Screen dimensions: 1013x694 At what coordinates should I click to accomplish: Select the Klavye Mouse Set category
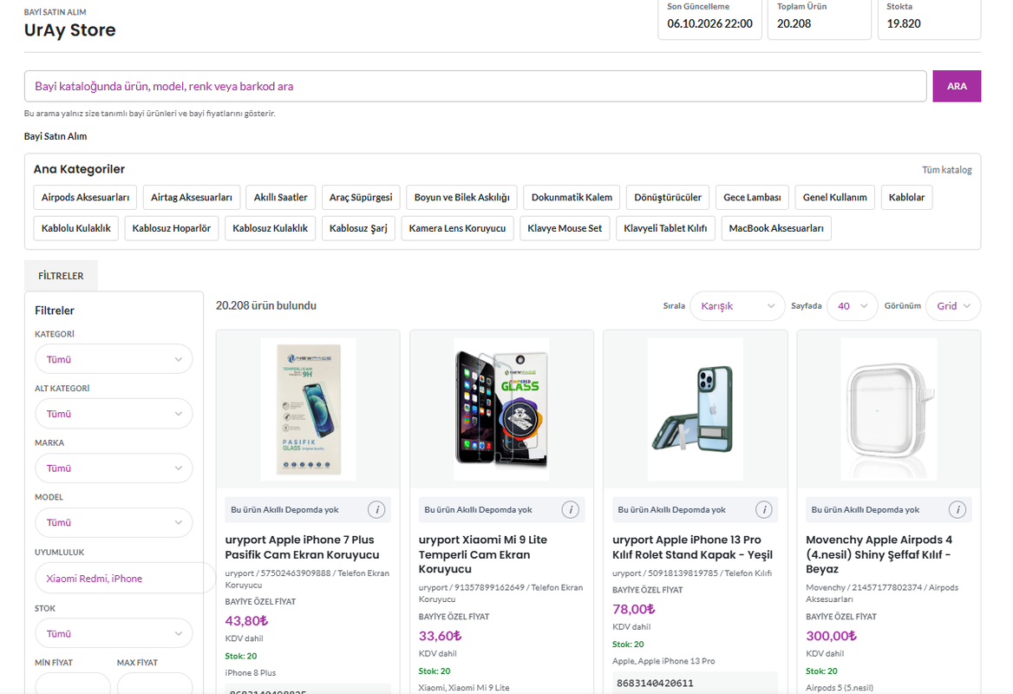(565, 228)
